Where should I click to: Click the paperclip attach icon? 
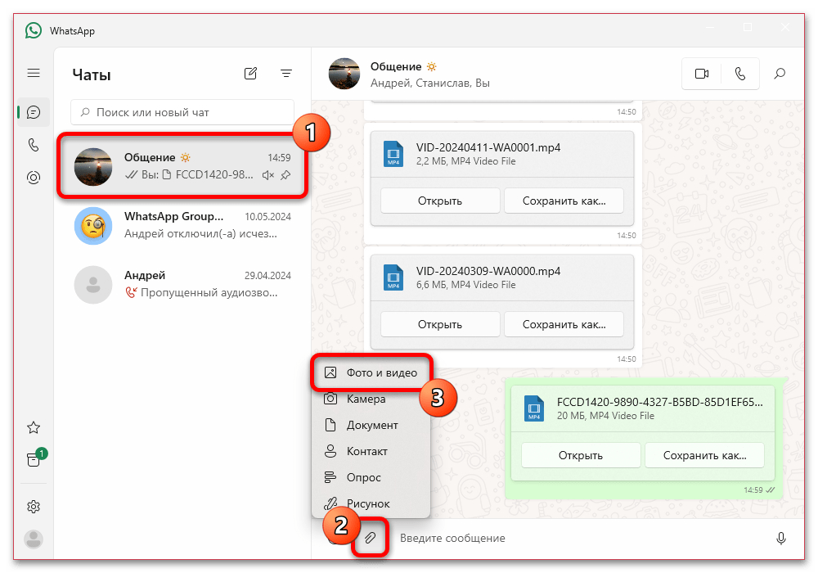(370, 538)
